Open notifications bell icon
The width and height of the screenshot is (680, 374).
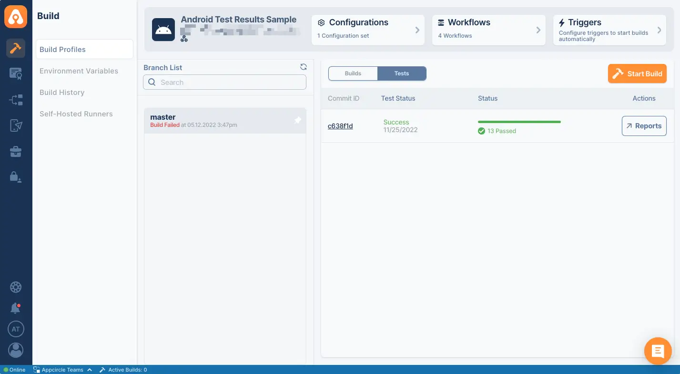pyautogui.click(x=16, y=308)
